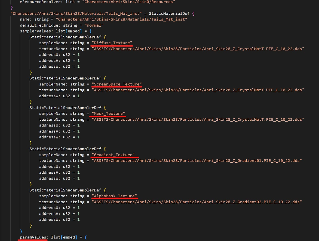Click the Tails_Mat_inst value on the name line
Viewport: 319px width, 241px height.
tap(121, 19)
